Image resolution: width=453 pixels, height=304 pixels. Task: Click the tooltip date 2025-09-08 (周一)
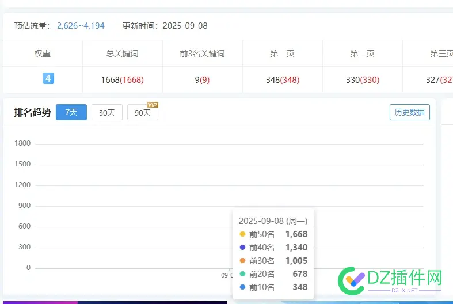(x=273, y=221)
